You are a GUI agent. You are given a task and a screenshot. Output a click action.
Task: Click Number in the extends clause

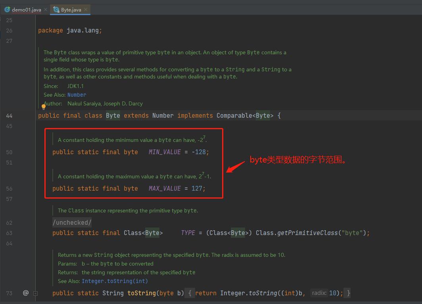pyautogui.click(x=163, y=116)
